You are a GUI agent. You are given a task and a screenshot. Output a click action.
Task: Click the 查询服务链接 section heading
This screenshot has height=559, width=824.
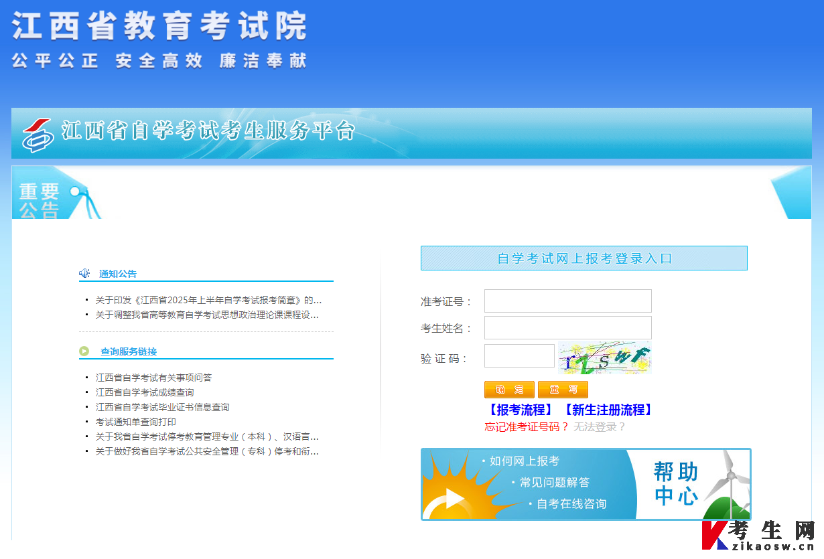(129, 351)
